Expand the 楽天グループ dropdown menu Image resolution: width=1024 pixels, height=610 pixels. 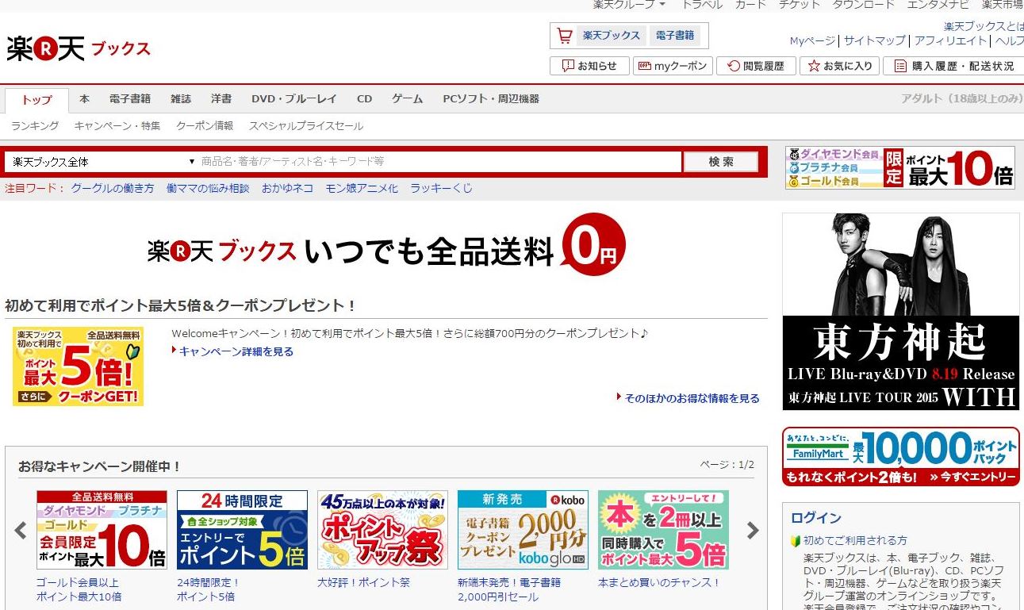coord(629,5)
